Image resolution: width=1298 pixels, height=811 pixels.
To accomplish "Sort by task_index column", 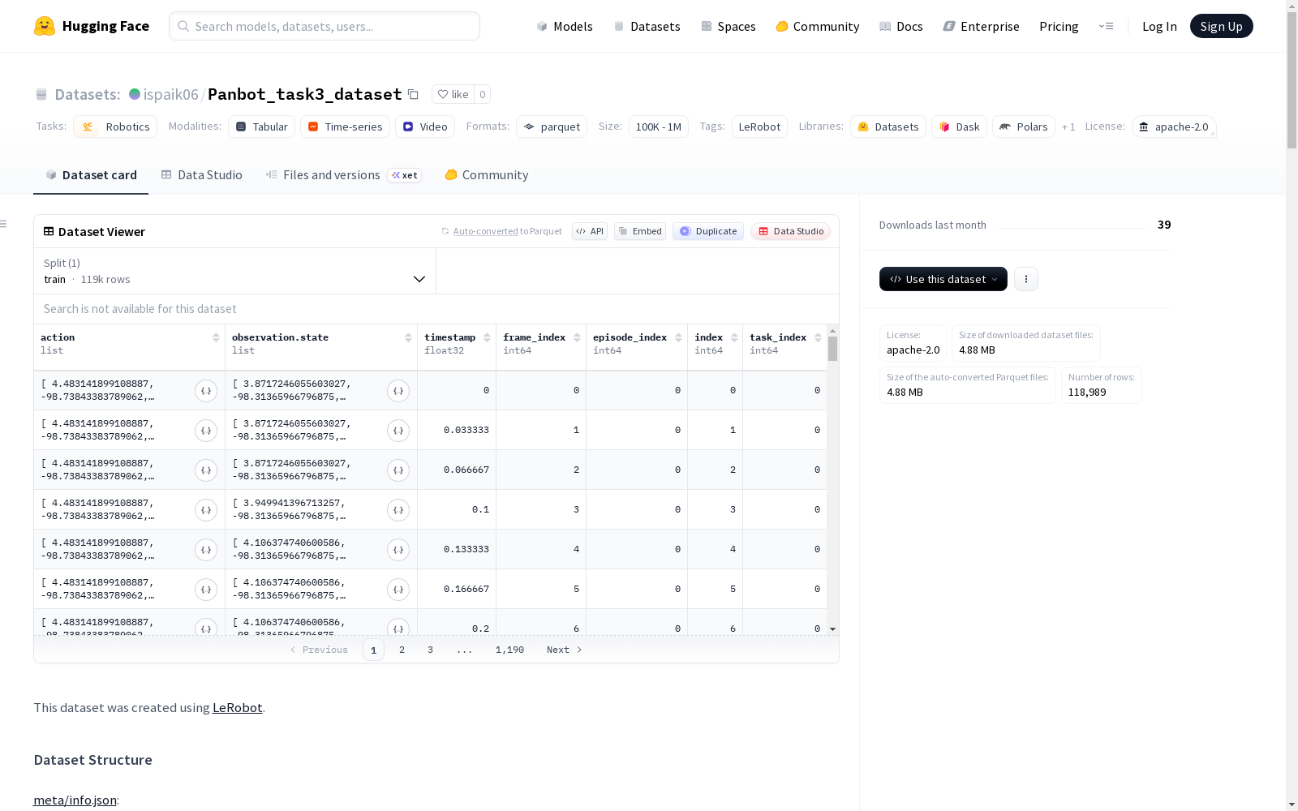I will click(818, 337).
